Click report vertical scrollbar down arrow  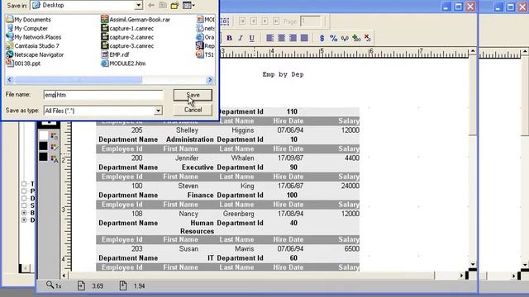pyautogui.click(x=473, y=264)
